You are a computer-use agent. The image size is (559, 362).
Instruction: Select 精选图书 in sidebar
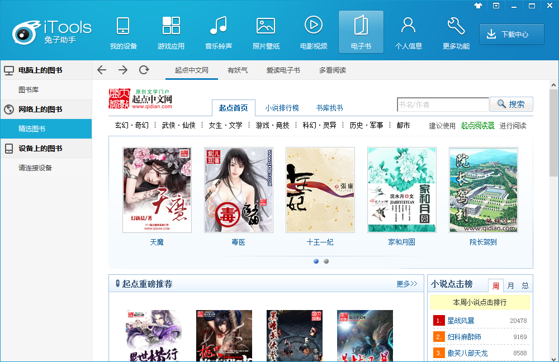point(46,128)
